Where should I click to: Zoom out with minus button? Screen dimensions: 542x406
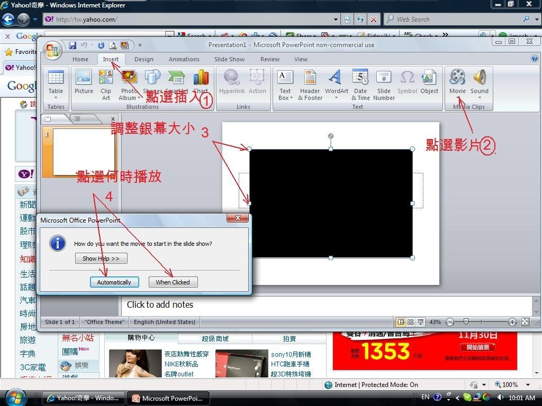click(x=450, y=322)
